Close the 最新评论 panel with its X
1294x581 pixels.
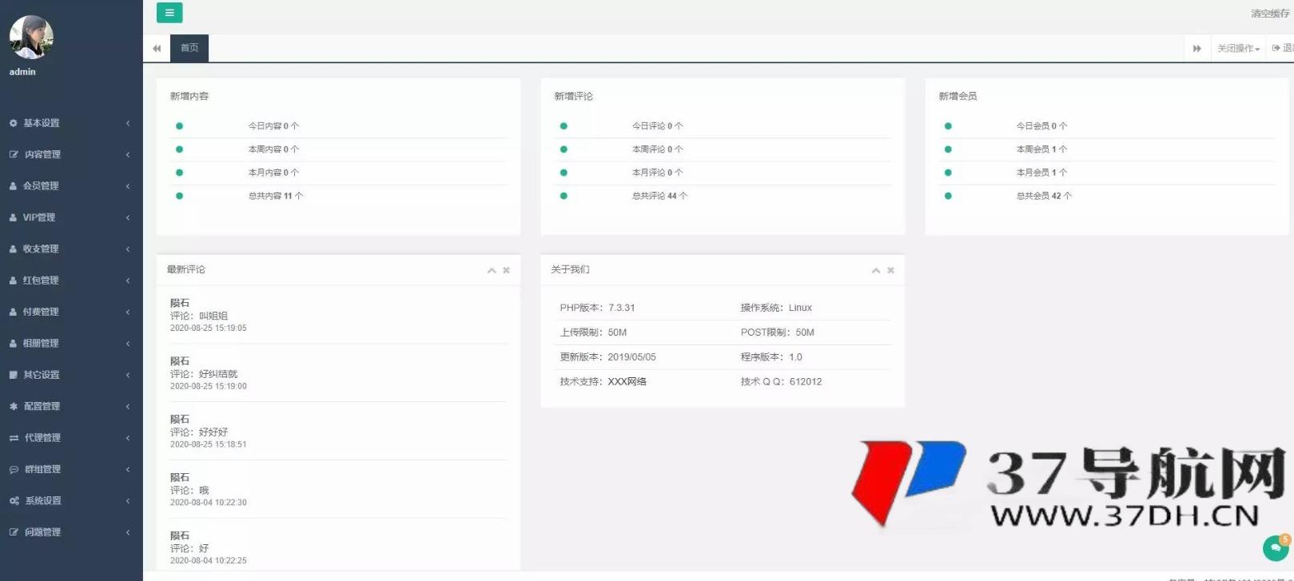click(x=506, y=270)
